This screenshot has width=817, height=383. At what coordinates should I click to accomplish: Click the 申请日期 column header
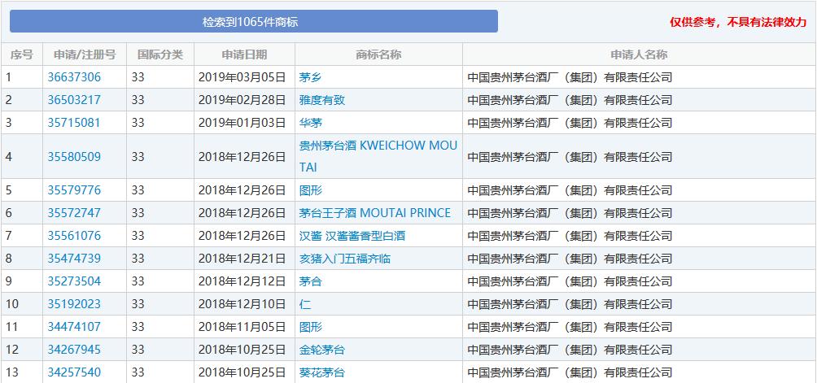[244, 54]
